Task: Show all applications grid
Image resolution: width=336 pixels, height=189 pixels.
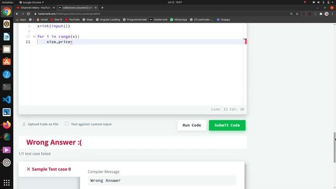Action: pyautogui.click(x=6, y=183)
